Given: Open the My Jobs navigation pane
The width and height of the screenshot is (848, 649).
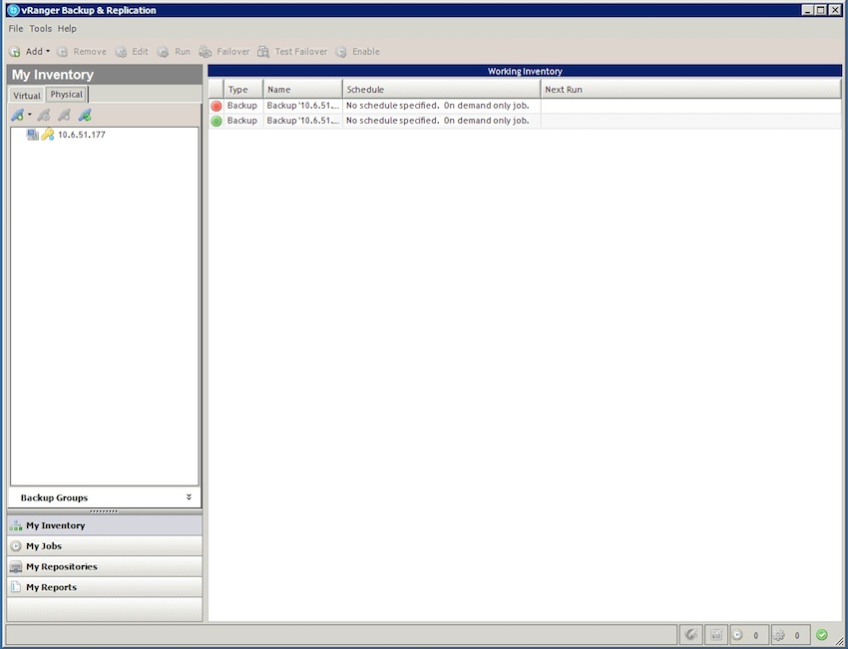Looking at the screenshot, I should (x=105, y=545).
